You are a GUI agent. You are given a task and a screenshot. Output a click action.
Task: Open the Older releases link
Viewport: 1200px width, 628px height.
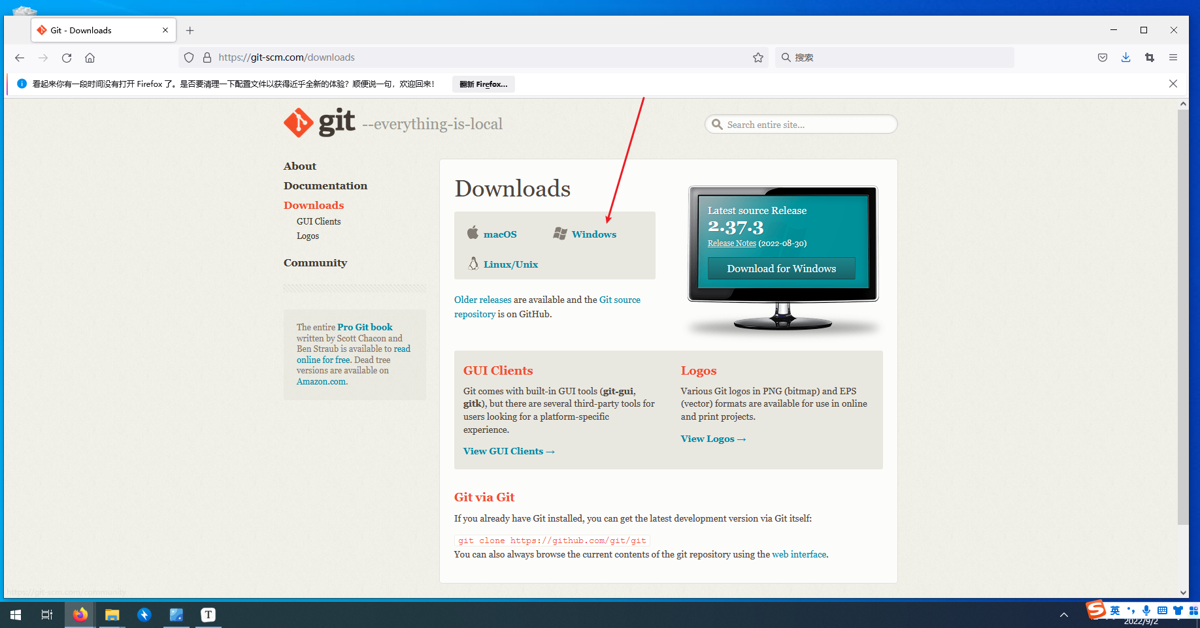(x=483, y=300)
